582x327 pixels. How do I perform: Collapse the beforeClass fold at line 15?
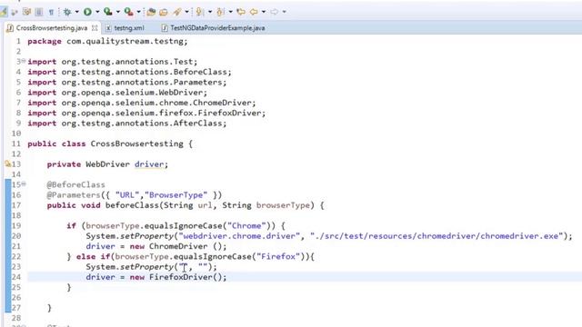point(24,183)
